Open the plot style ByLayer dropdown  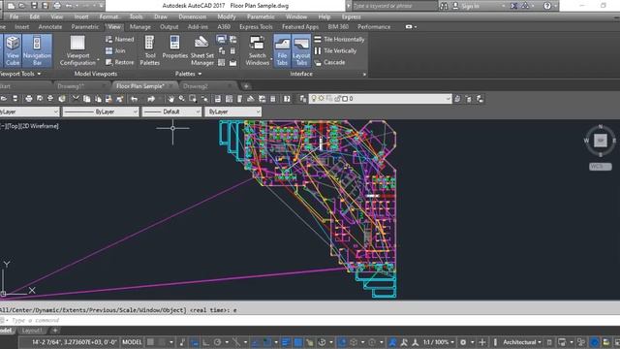(233, 111)
